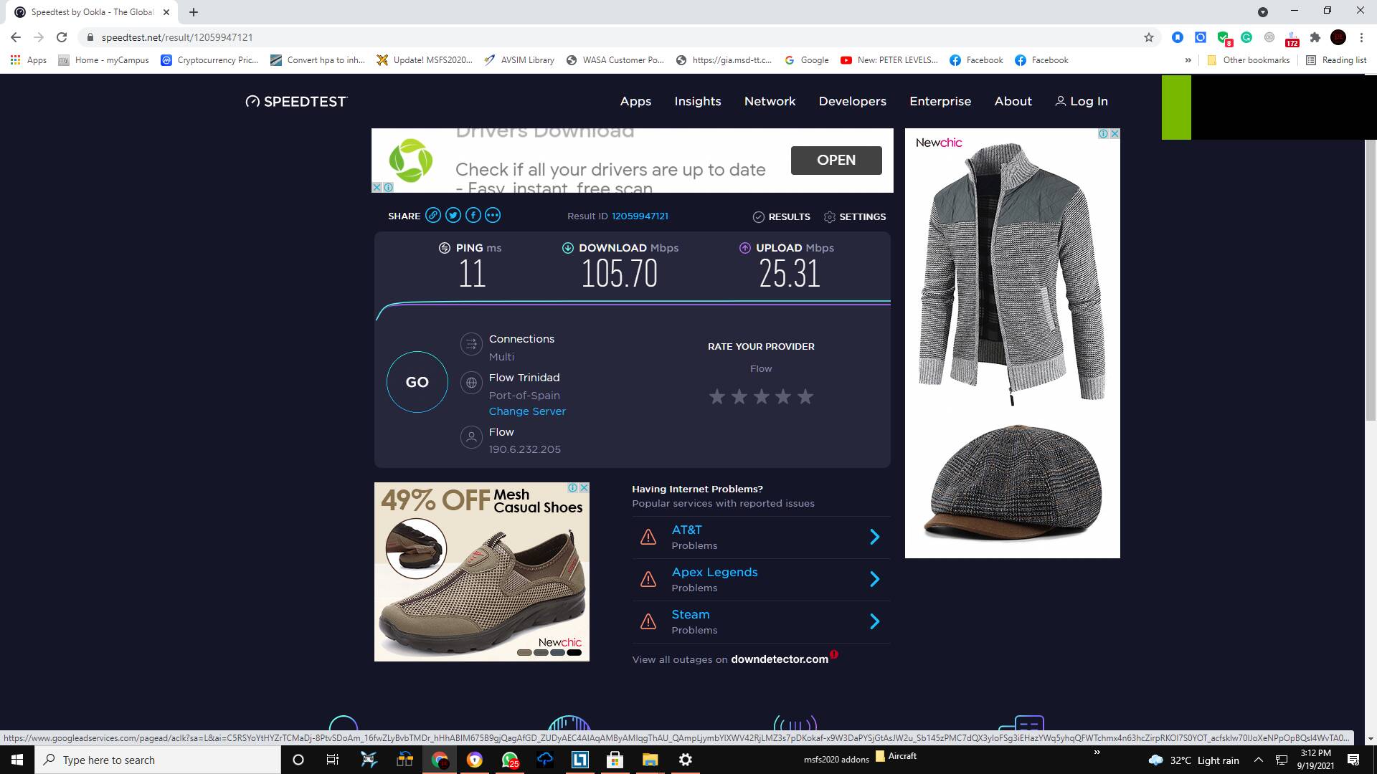
Task: Click OPEN button on drivers ad
Action: coord(836,160)
